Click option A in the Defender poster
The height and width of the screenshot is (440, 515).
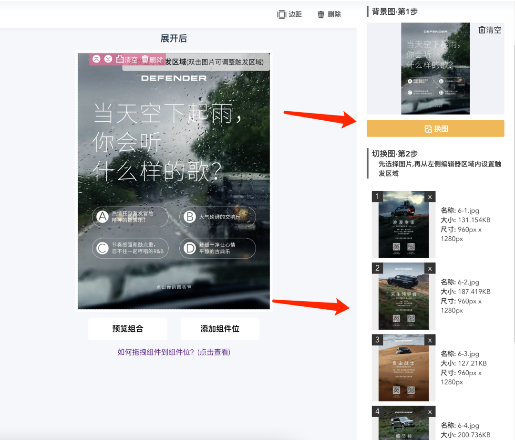(130, 217)
